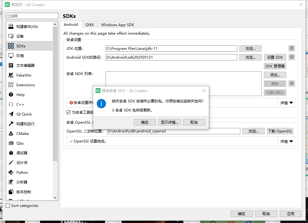Select the 设计师 designer pencil icon
Viewport: 308px width, 223px height.
coord(11,163)
